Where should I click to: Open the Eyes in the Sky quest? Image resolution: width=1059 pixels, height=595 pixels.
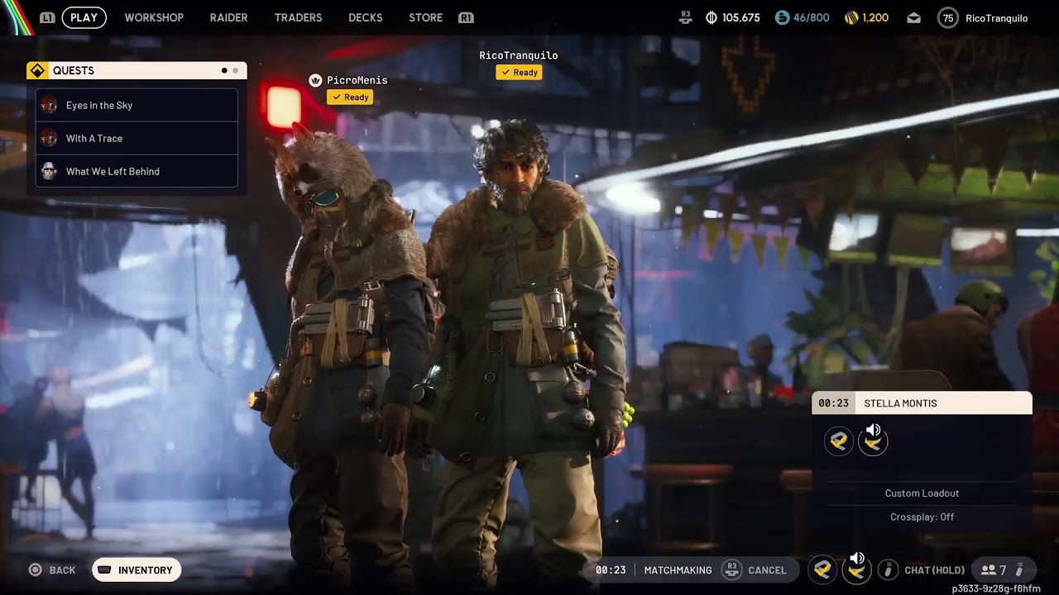pyautogui.click(x=137, y=105)
